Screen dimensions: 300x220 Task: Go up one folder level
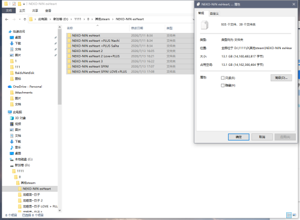click(25, 19)
